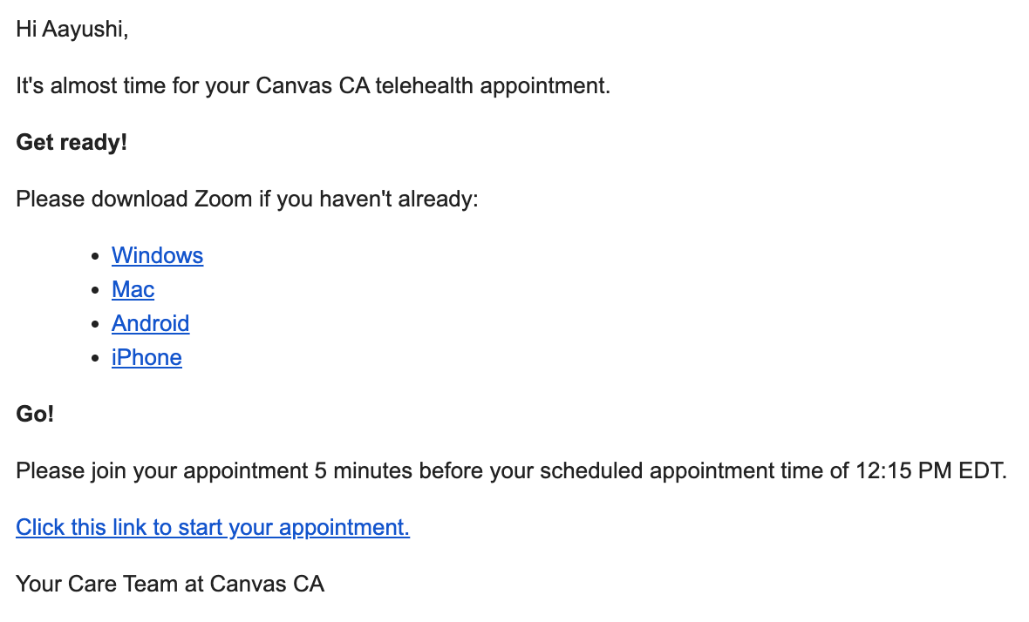Screen dimensions: 1029x622
Task: Click the bold "Go!" heading
Action: tap(35, 414)
